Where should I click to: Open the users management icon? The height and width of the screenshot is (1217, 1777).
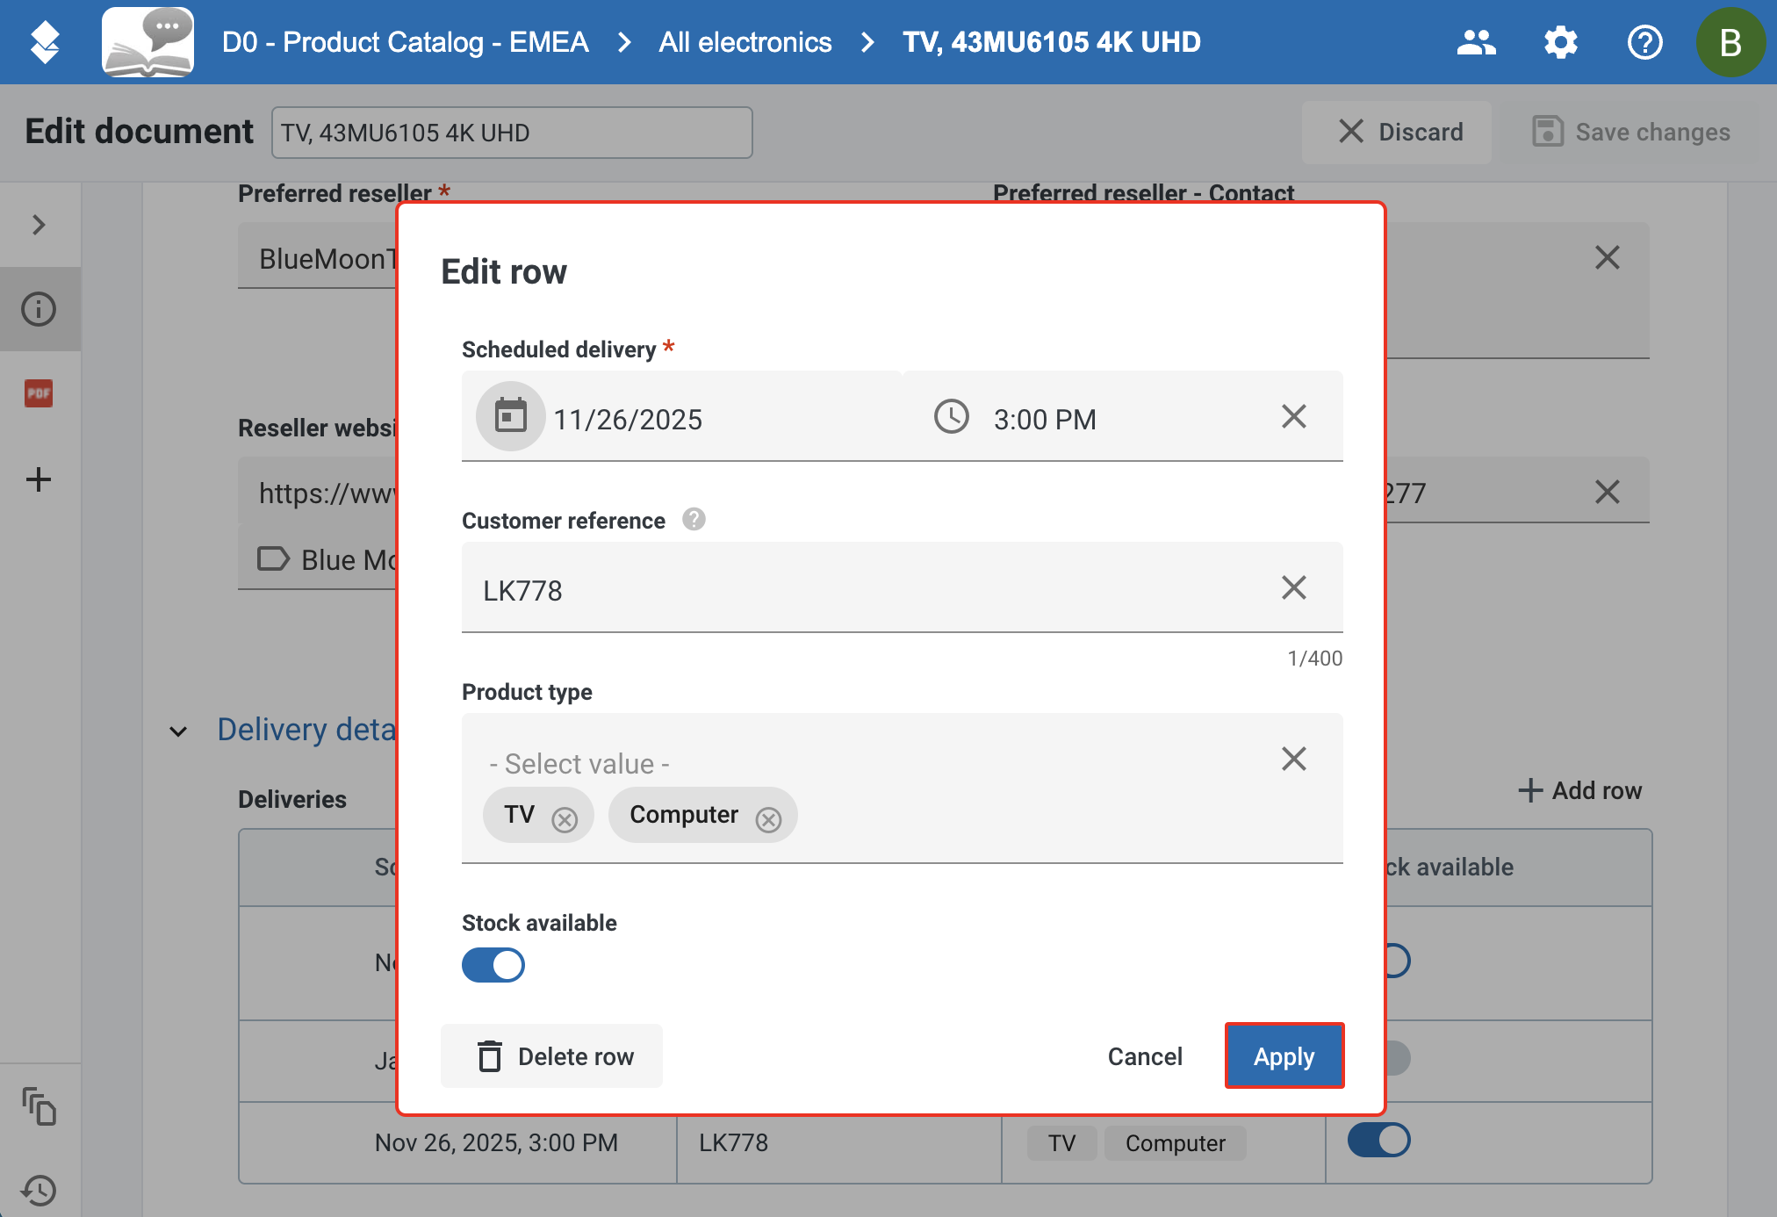coord(1476,42)
